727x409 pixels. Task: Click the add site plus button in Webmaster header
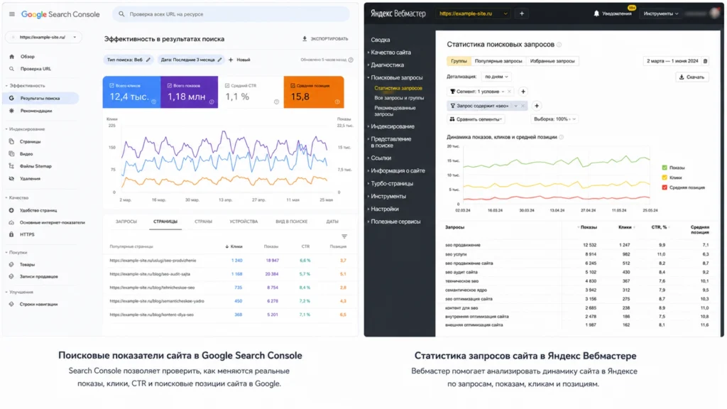(x=522, y=13)
